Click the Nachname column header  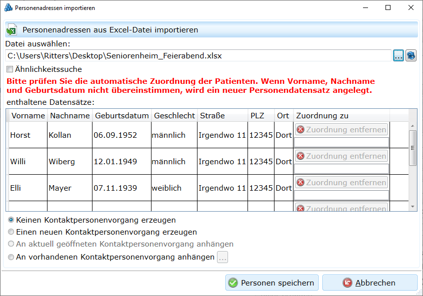69,116
